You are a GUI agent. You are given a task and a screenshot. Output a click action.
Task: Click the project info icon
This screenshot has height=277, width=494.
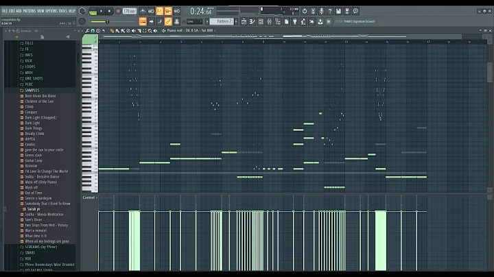tap(355, 11)
